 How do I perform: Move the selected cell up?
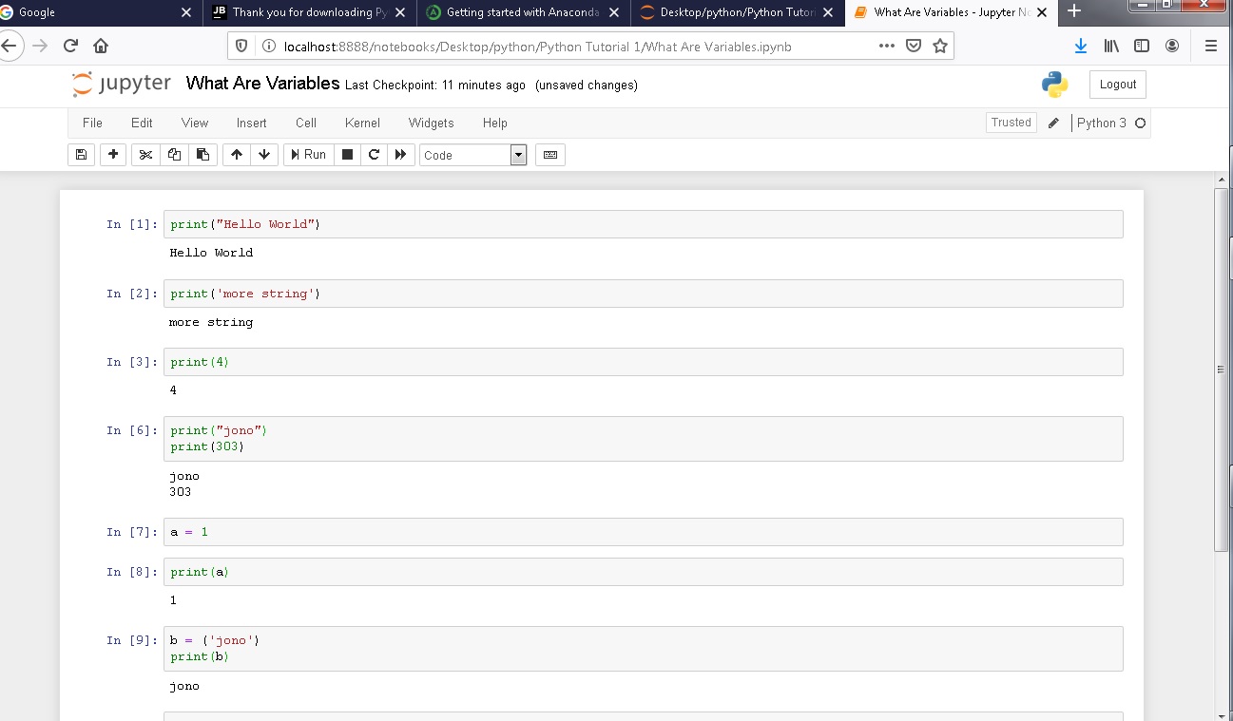click(236, 154)
